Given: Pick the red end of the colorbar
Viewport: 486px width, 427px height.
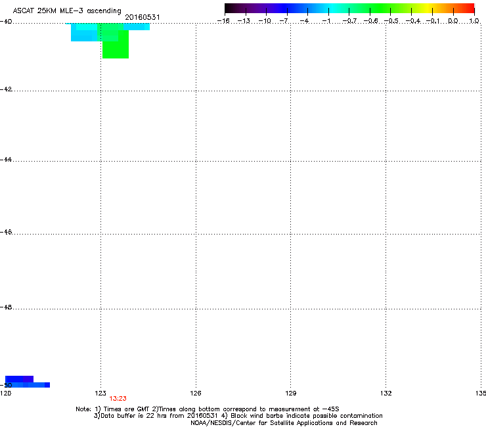Looking at the screenshot, I should (470, 8).
